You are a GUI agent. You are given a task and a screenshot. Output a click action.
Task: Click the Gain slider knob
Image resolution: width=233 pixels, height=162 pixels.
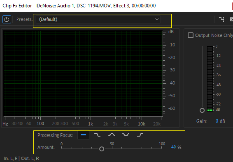pos(202,110)
